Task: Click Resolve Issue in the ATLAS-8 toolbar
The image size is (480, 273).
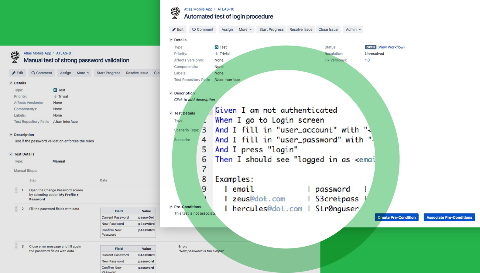Action: tap(137, 73)
